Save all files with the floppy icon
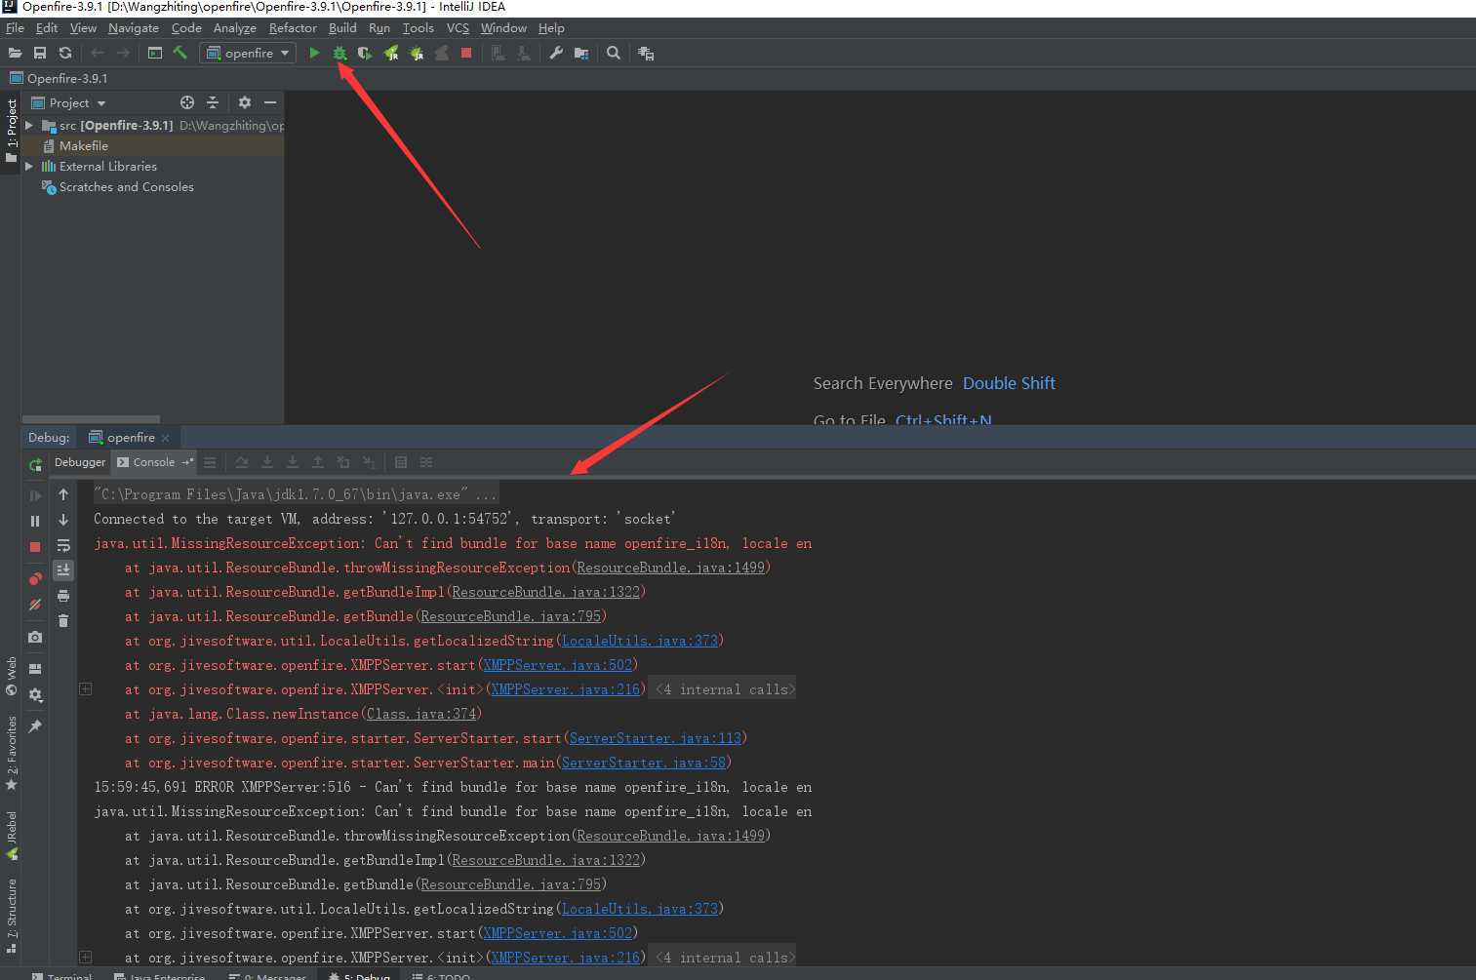 [40, 53]
